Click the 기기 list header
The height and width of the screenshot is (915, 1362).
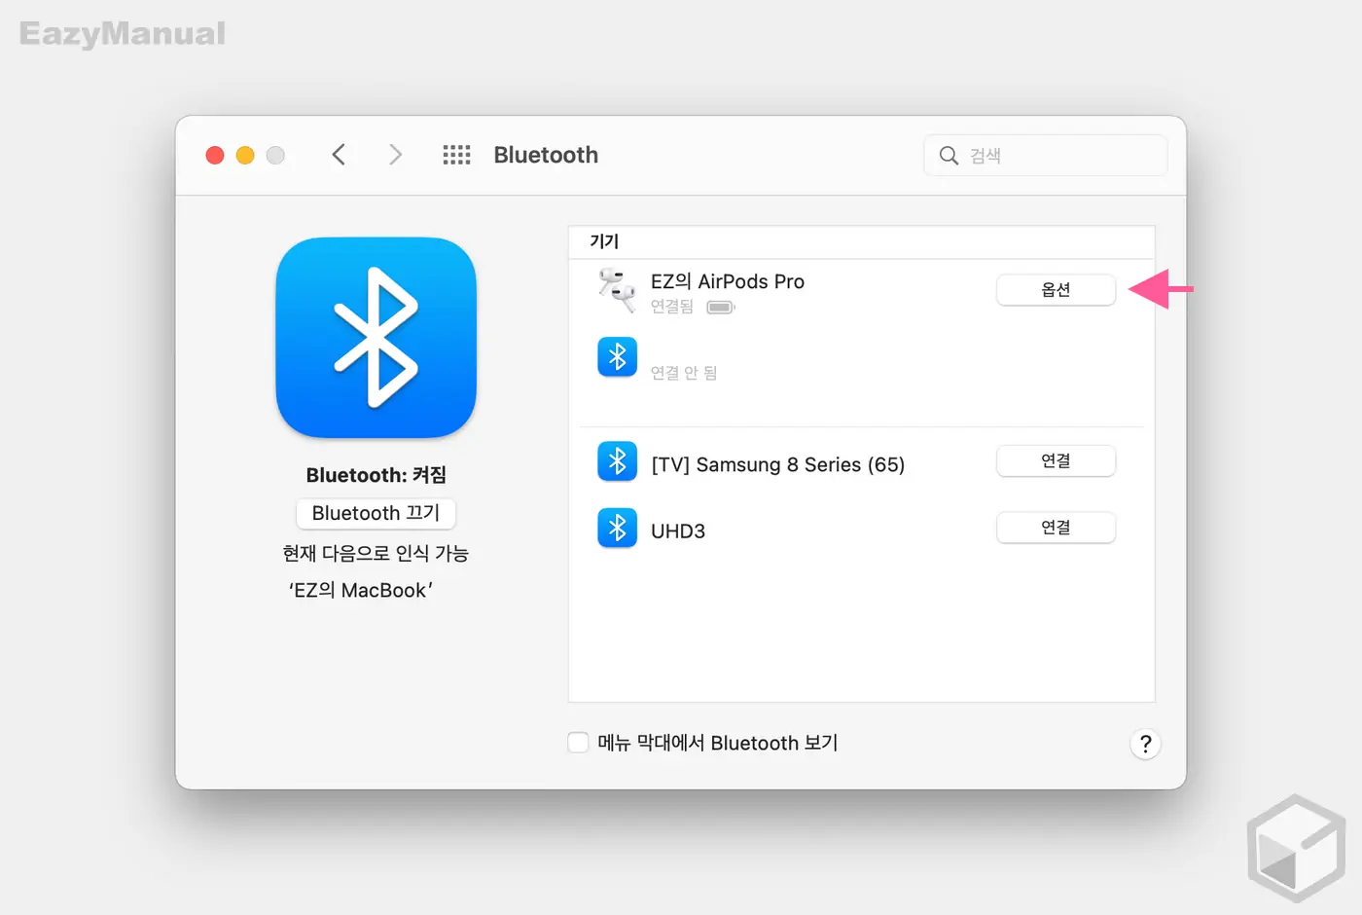click(x=604, y=241)
